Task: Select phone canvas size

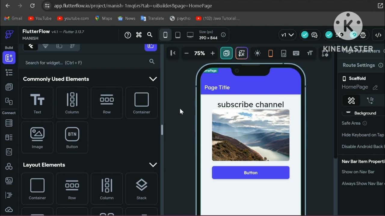Action: tap(165, 35)
